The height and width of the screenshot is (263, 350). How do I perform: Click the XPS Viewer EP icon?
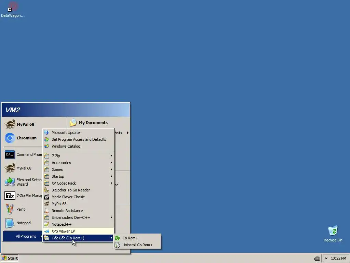coord(46,231)
